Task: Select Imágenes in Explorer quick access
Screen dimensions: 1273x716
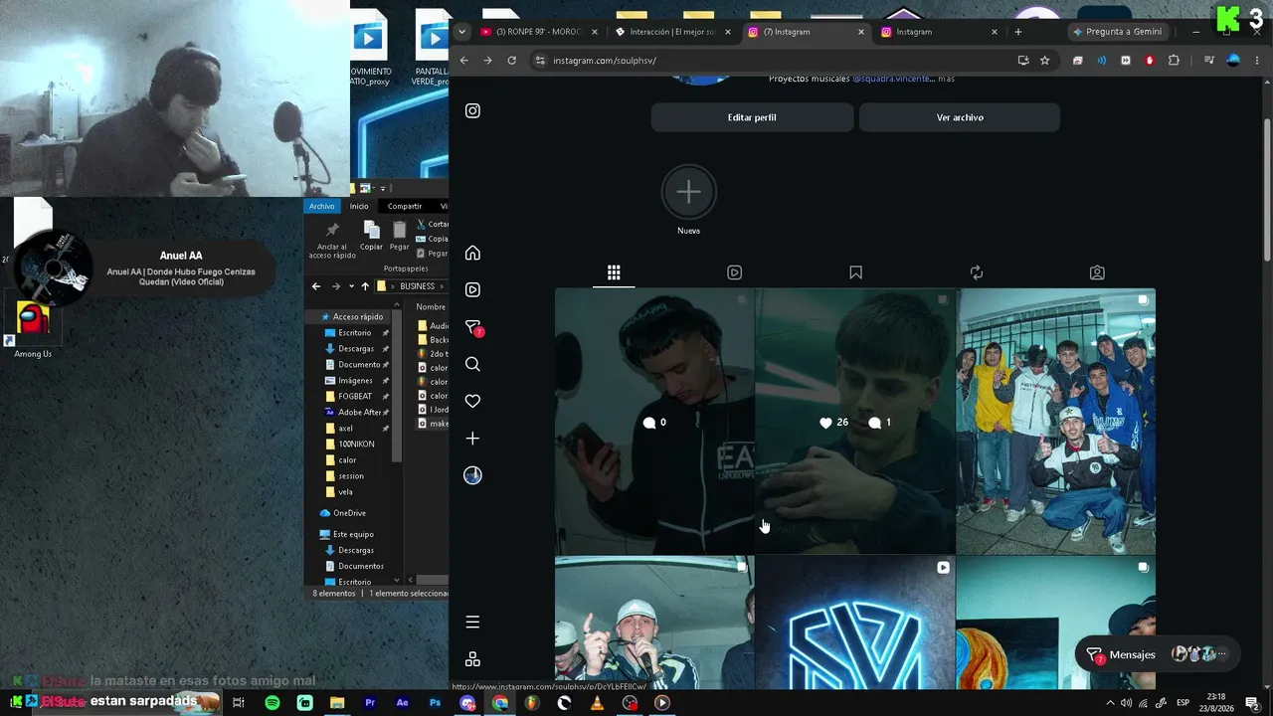Action: (x=355, y=381)
